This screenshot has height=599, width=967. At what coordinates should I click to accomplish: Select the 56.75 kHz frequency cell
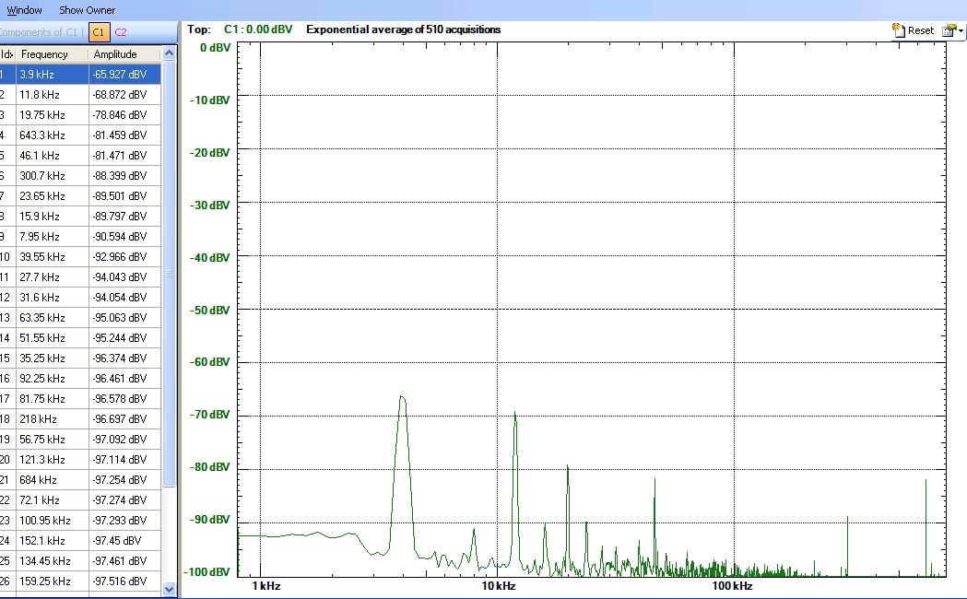coord(53,440)
